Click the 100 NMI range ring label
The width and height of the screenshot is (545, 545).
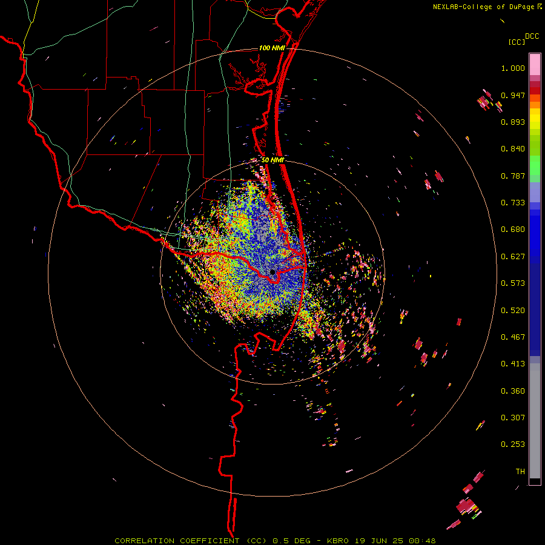point(272,48)
